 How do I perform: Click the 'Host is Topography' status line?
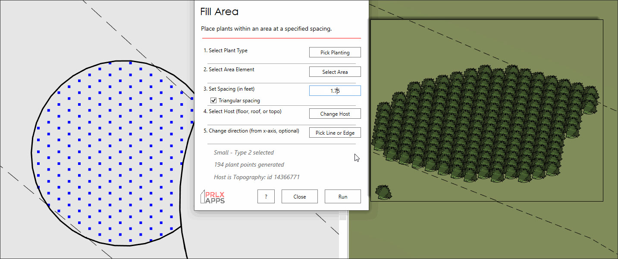[257, 177]
